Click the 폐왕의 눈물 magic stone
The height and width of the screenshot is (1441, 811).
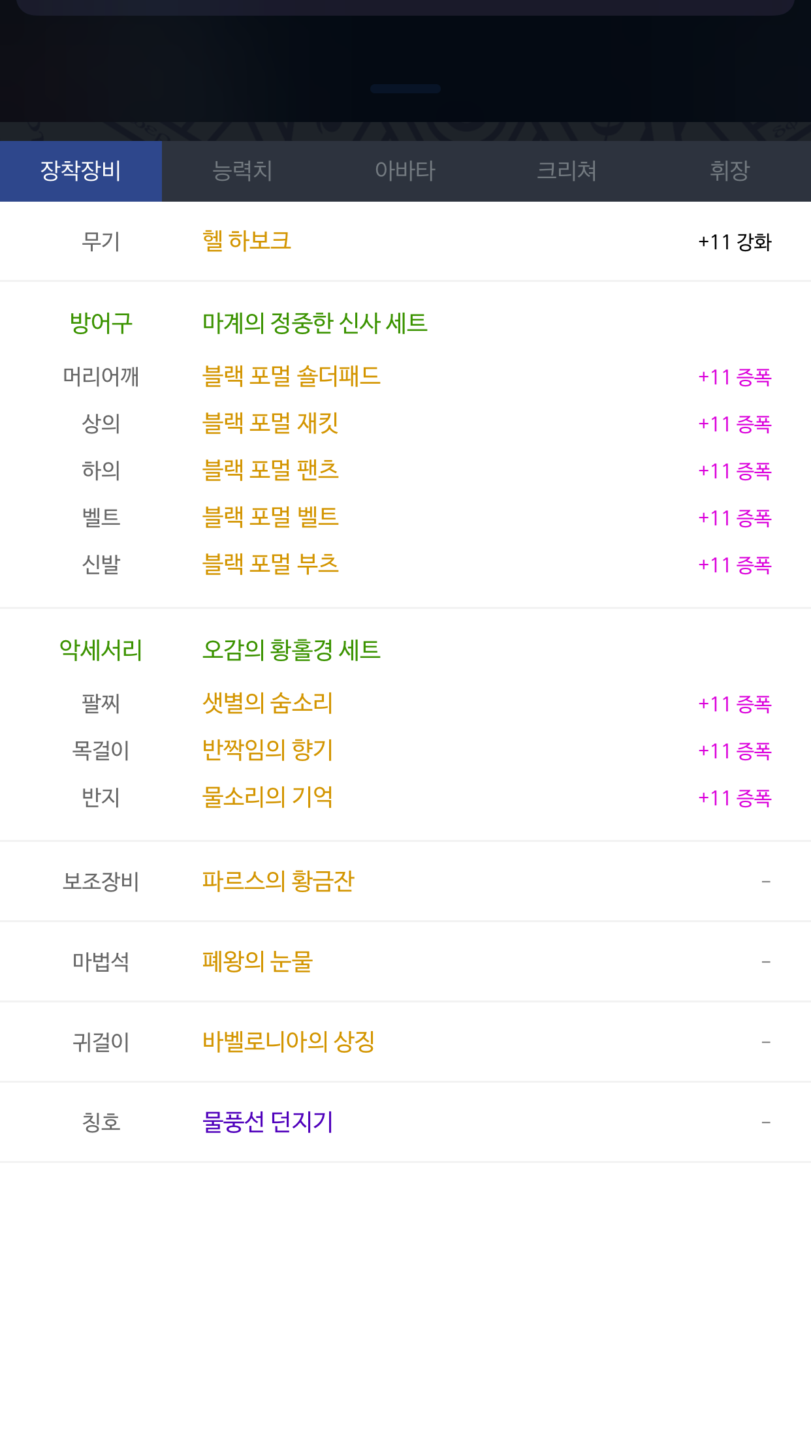(x=257, y=962)
